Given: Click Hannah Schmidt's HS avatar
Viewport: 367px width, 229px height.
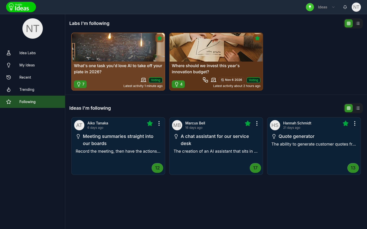Looking at the screenshot, I should click(275, 125).
